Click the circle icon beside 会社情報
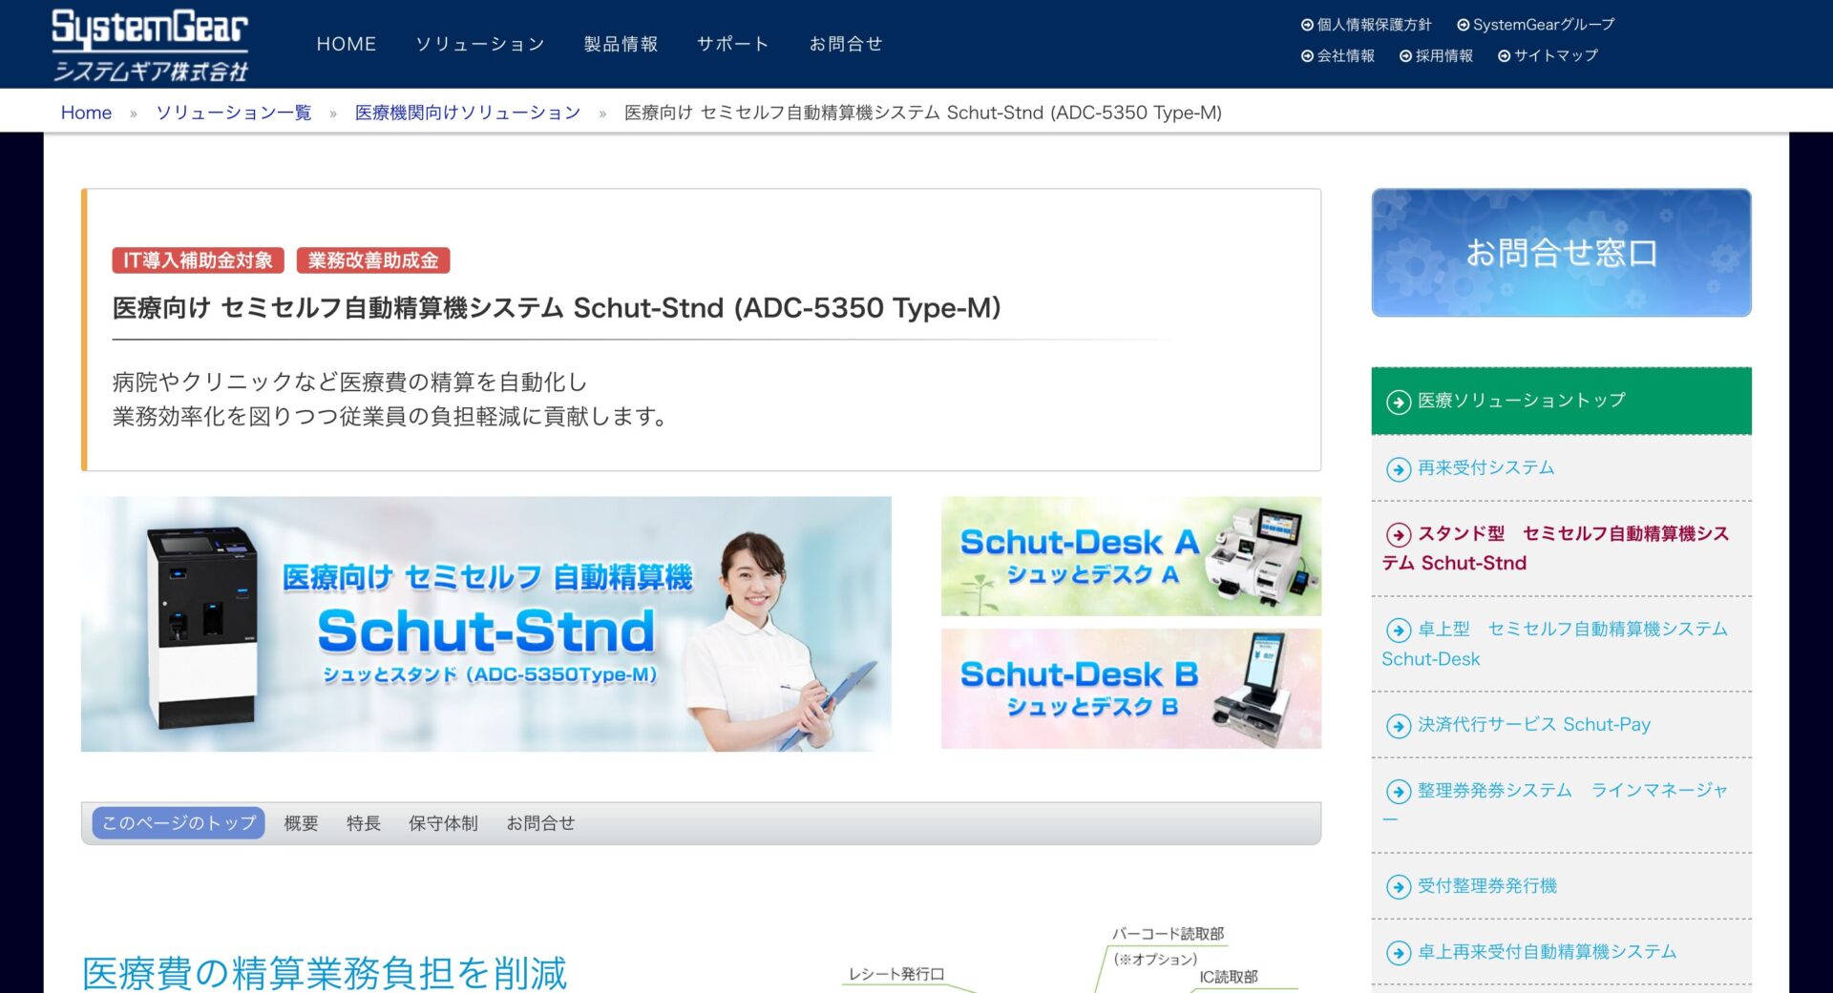Screen dimensions: 1833x993 tap(1307, 56)
